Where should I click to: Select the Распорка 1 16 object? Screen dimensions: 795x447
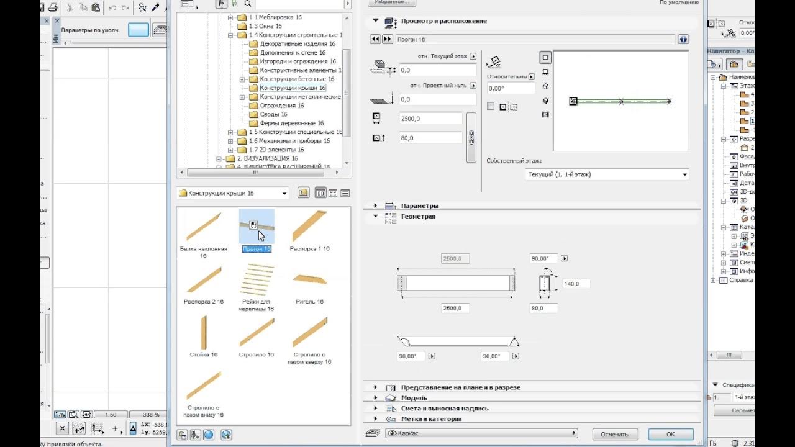point(309,231)
